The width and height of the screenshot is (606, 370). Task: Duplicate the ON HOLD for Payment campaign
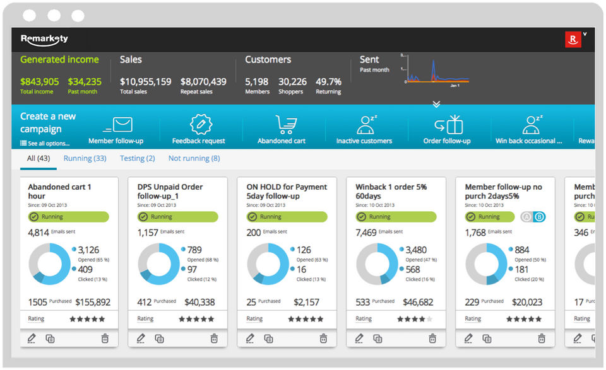tap(269, 338)
